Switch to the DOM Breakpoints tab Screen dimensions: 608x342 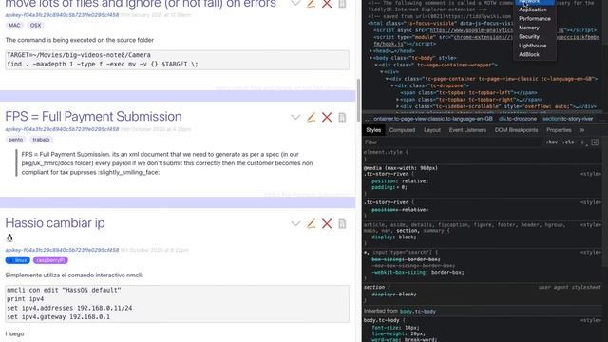516,130
